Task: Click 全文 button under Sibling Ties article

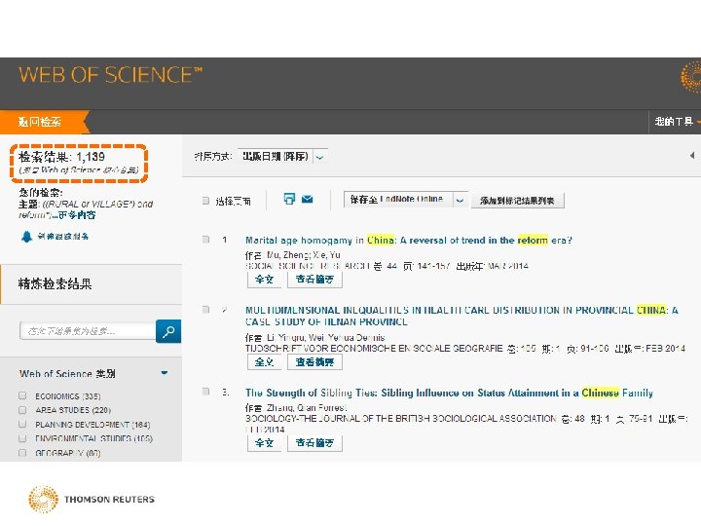Action: (x=264, y=443)
